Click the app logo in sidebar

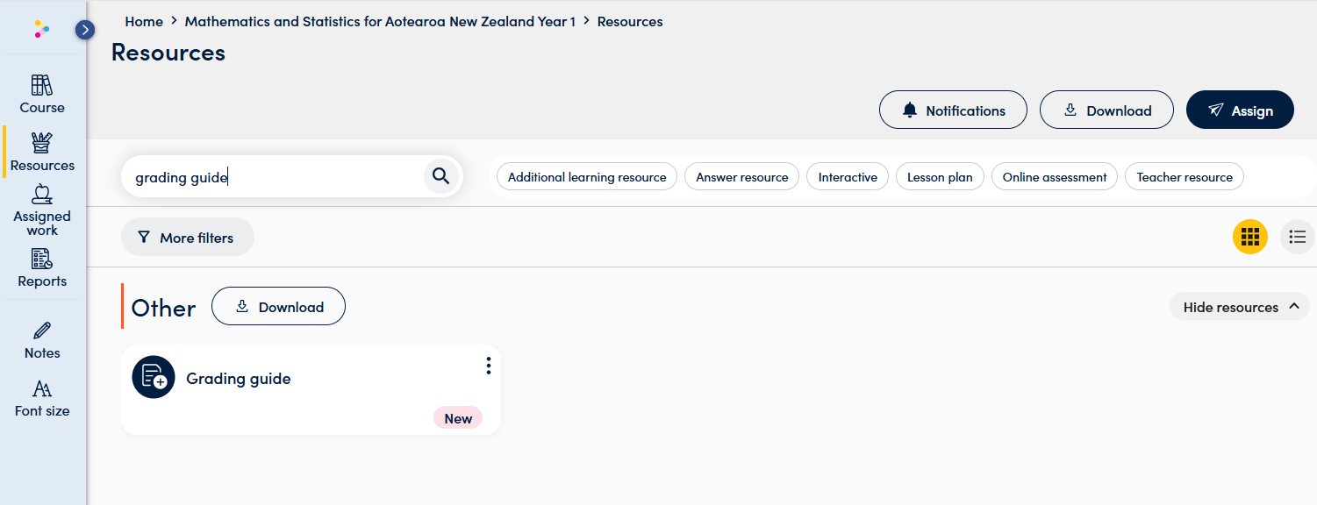[42, 30]
